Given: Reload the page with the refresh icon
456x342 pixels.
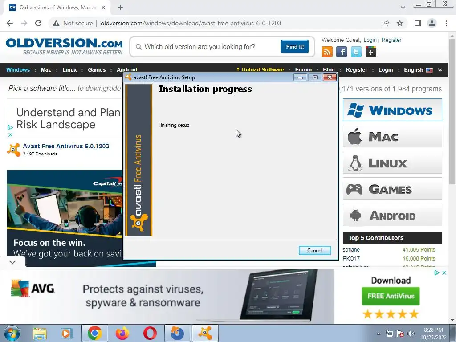Looking at the screenshot, I should [38, 23].
